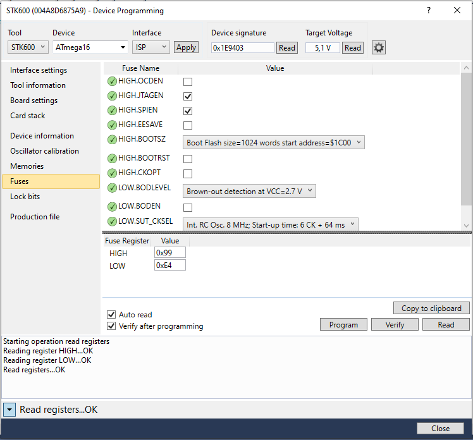Viewport: 473px width, 440px height.
Task: Click Copy to clipboard button
Action: (431, 309)
